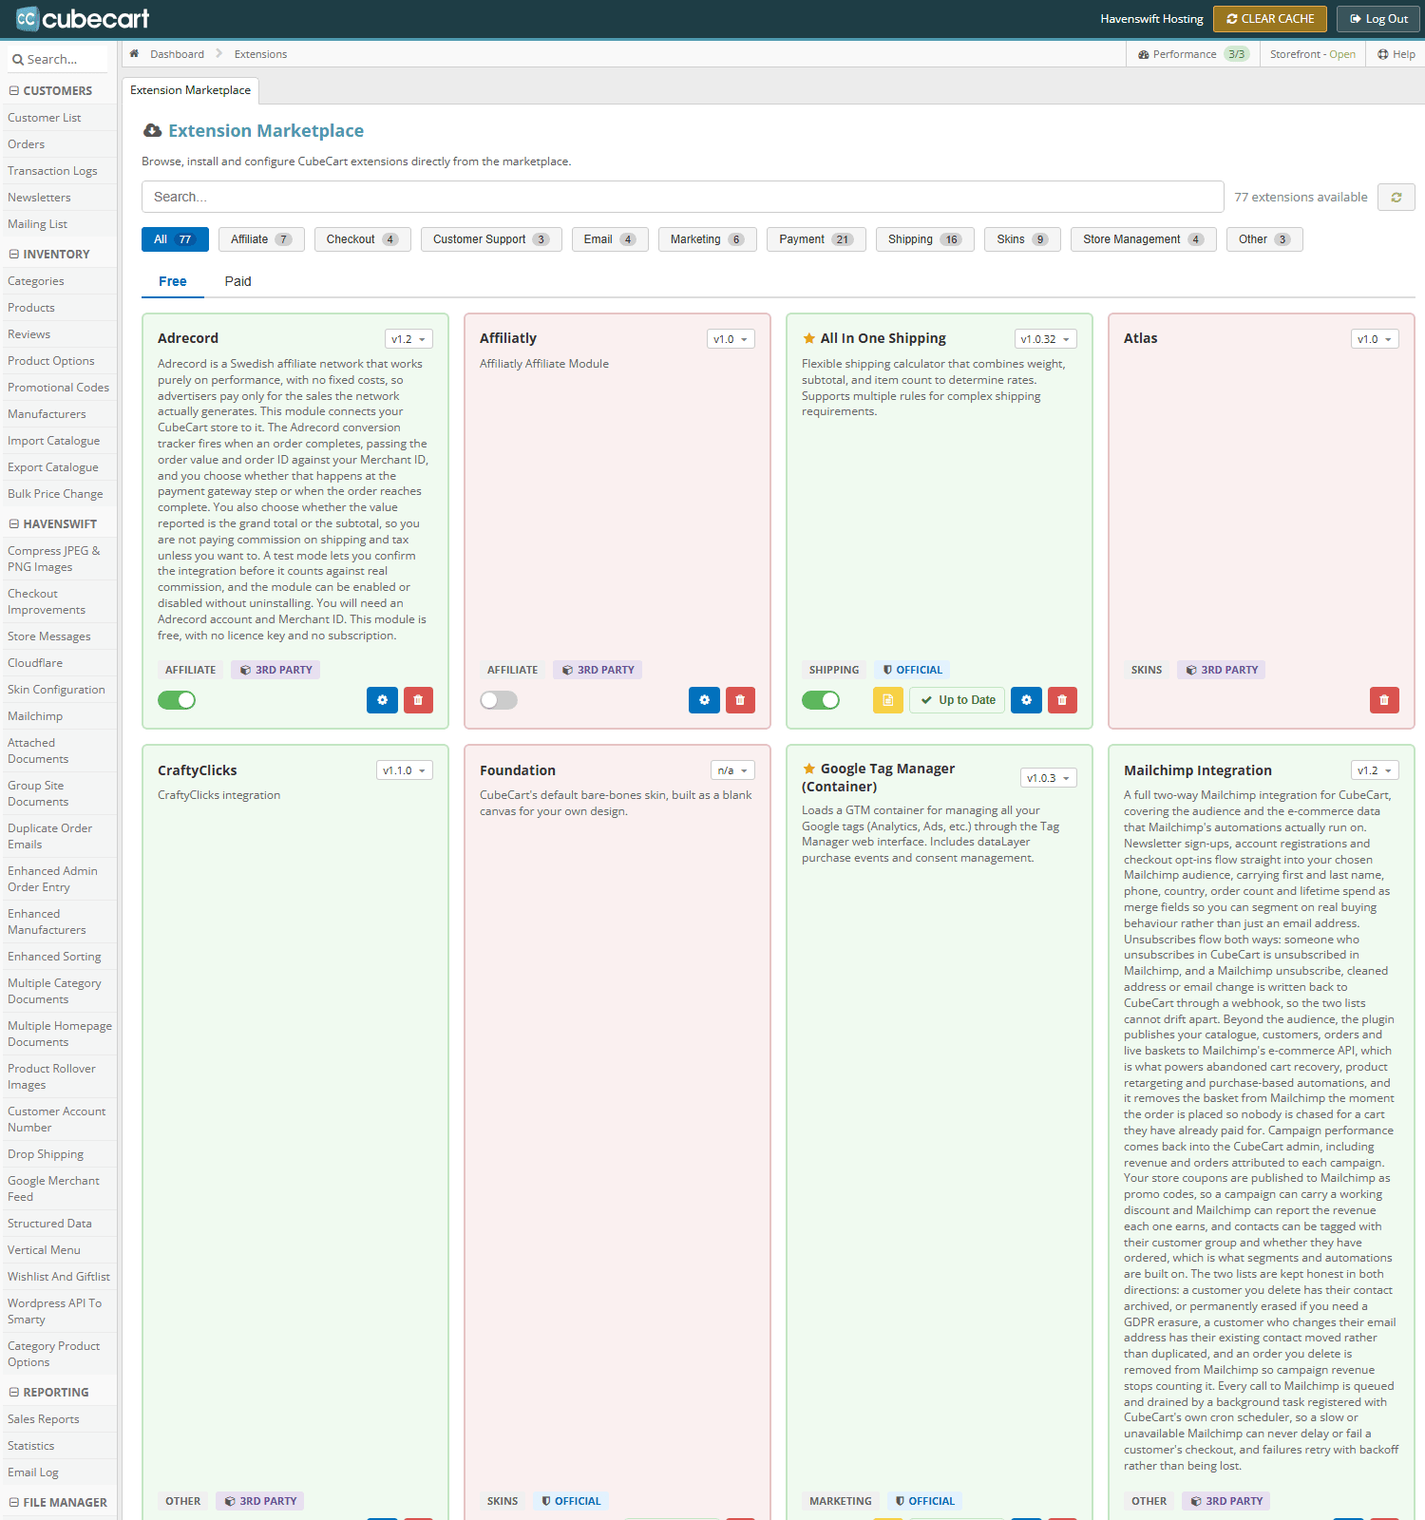The height and width of the screenshot is (1520, 1425).
Task: Go to Dashboard breadcrumb
Action: click(177, 54)
